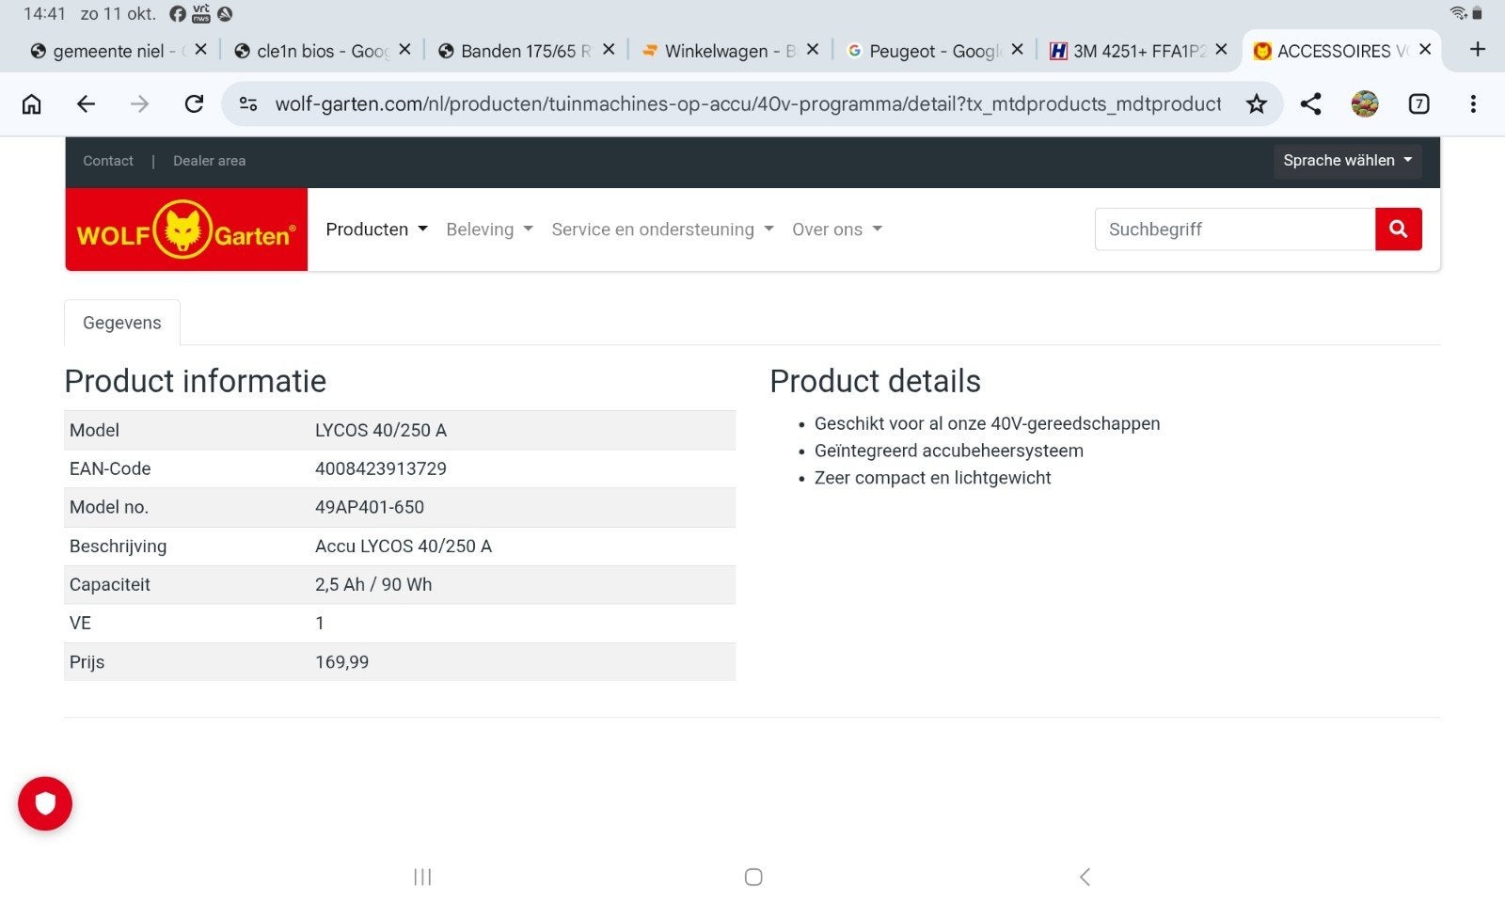Screen dimensions: 1505x903
Task: Close the 'cle1n bios' tab
Action: click(x=404, y=49)
